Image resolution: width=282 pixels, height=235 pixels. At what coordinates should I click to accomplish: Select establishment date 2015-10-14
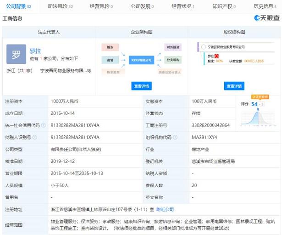coord(62,113)
